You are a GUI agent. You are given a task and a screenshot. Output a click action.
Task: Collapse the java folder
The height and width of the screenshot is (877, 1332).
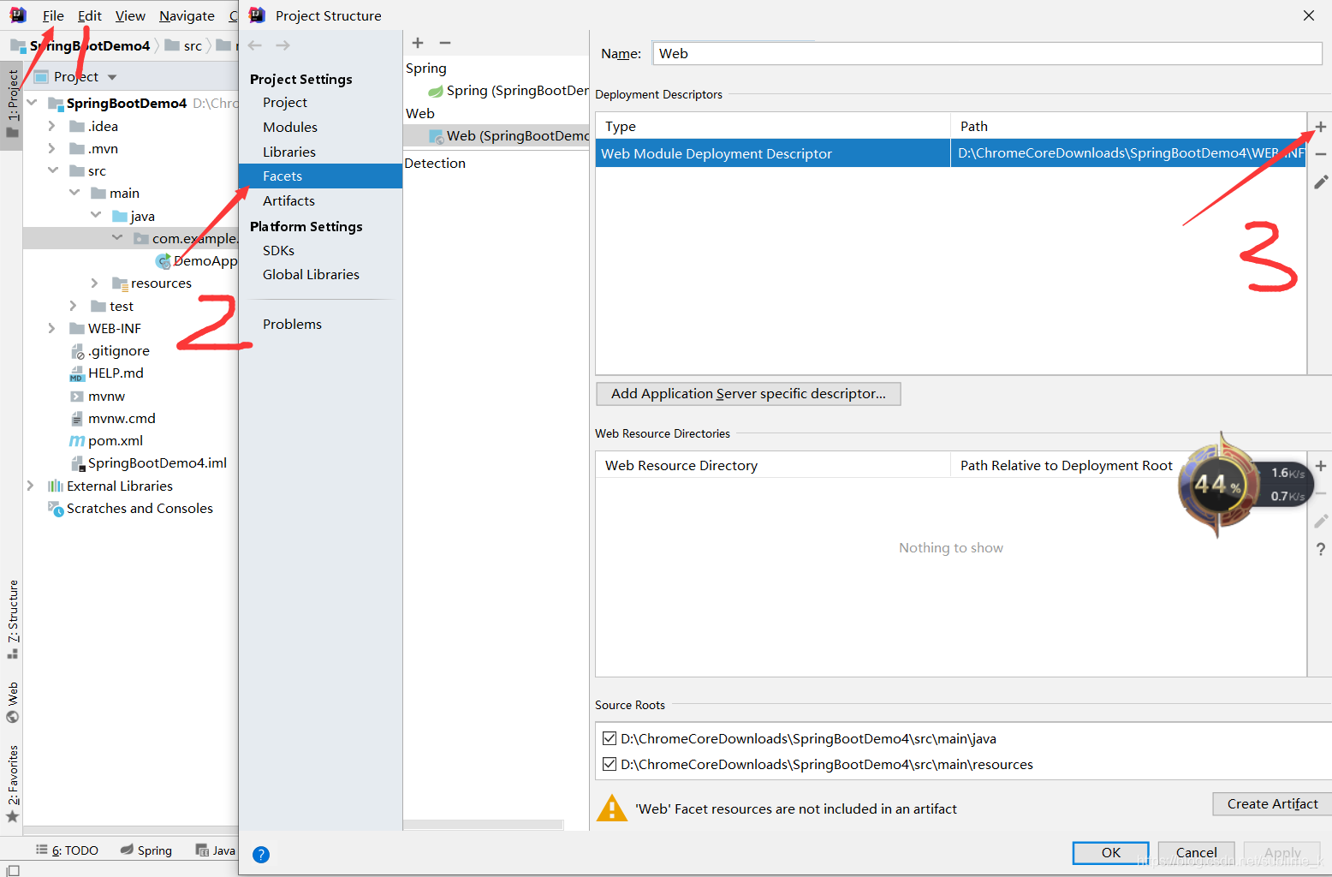click(96, 216)
